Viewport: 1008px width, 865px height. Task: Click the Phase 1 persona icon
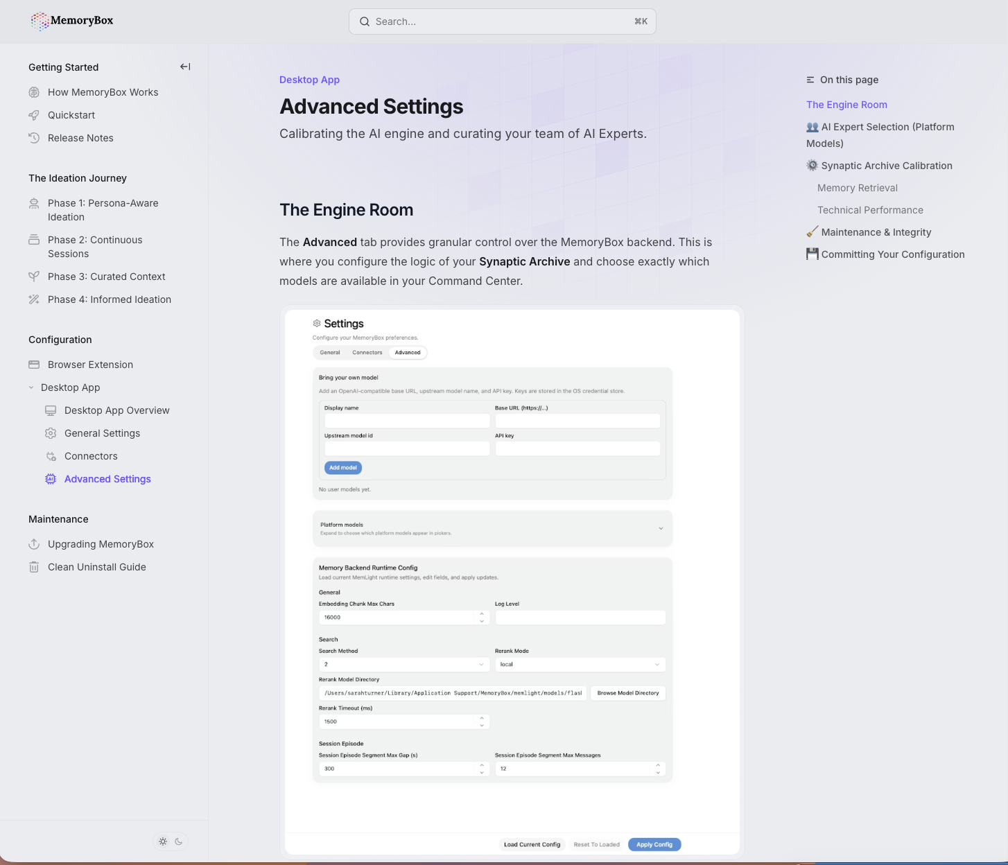point(34,203)
